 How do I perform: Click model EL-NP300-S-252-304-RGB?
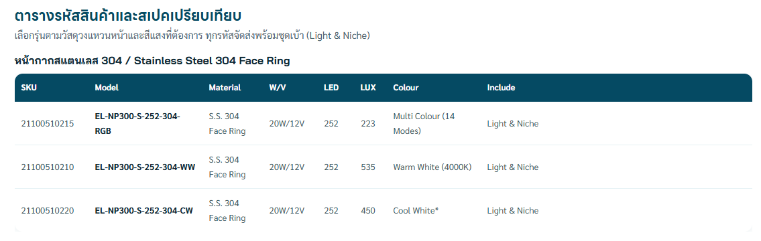click(x=137, y=124)
